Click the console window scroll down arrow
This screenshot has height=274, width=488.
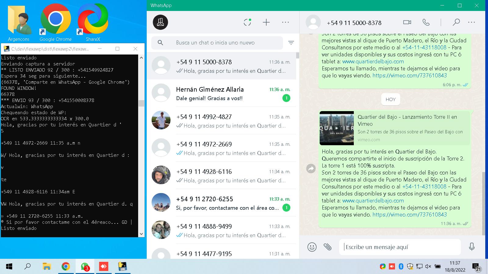141,234
